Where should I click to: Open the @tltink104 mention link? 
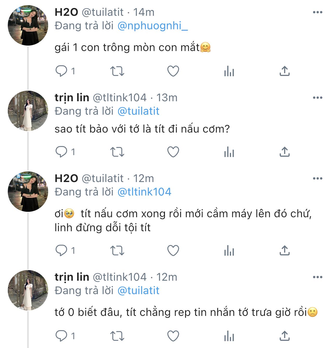[x=144, y=192]
